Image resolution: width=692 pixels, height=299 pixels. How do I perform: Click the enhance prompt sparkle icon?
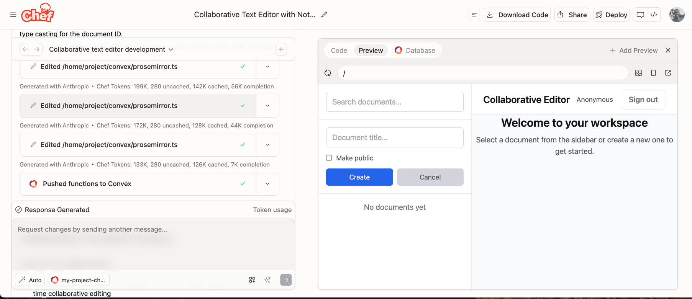tap(267, 280)
